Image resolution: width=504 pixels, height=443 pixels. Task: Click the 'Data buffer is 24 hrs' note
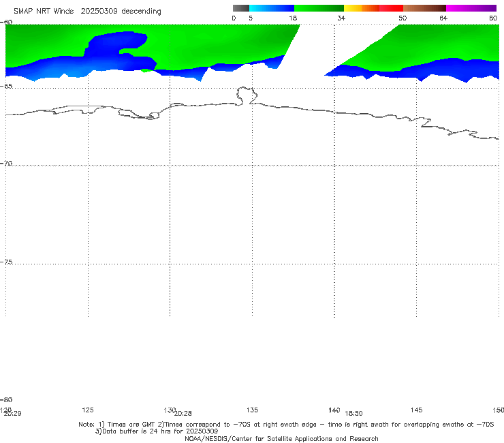tap(157, 431)
